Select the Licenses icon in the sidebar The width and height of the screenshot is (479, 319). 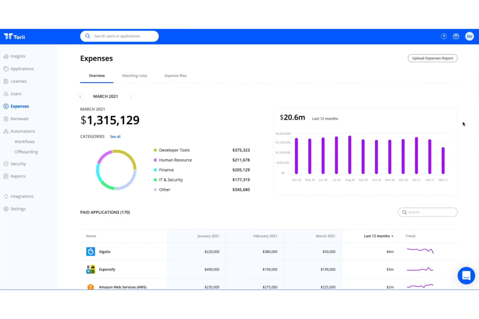[6, 81]
